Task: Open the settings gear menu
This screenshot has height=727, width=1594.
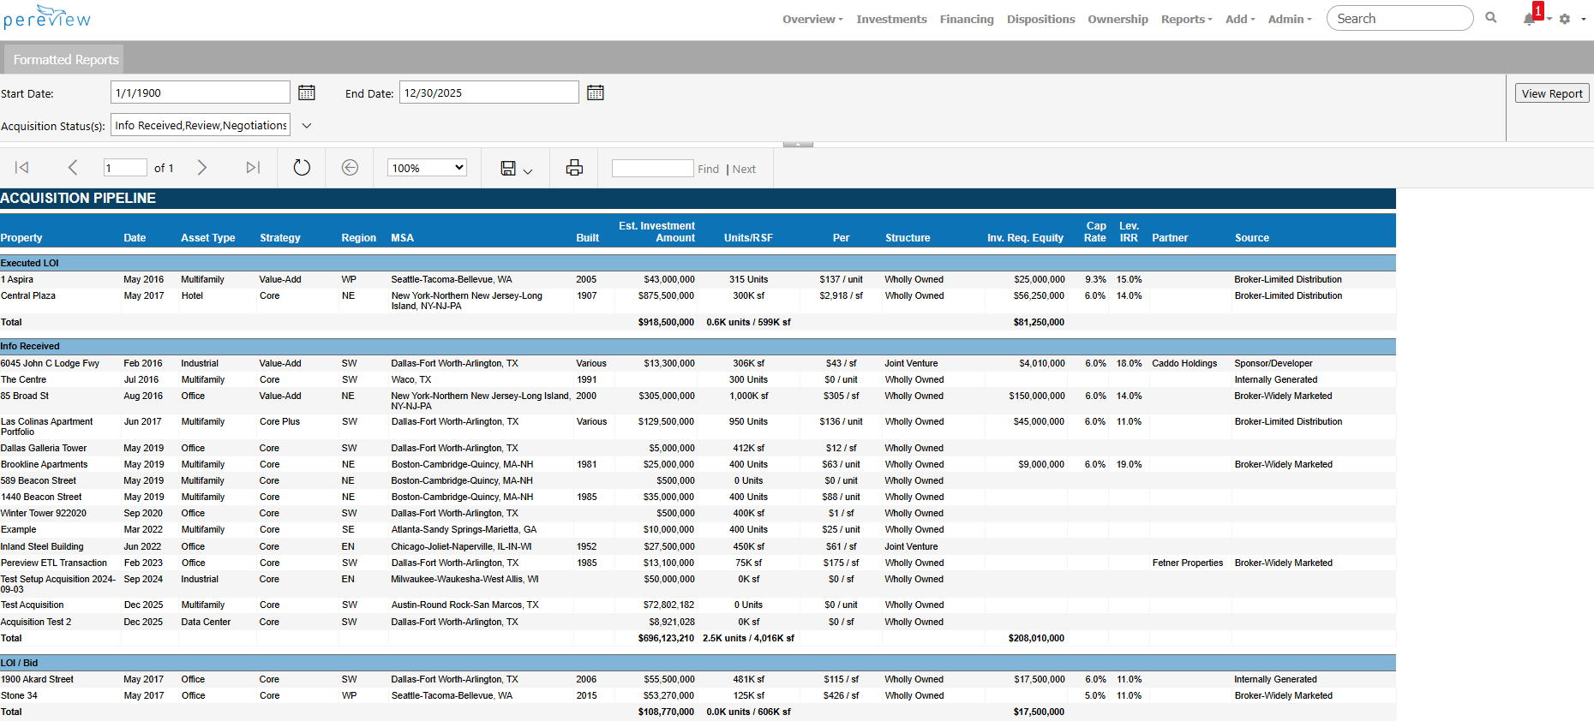Action: [1565, 19]
